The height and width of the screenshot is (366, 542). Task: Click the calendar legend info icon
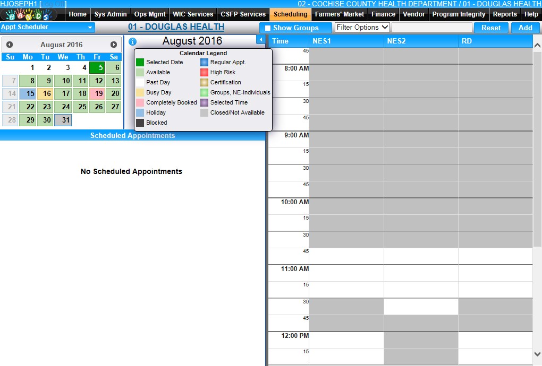[133, 41]
